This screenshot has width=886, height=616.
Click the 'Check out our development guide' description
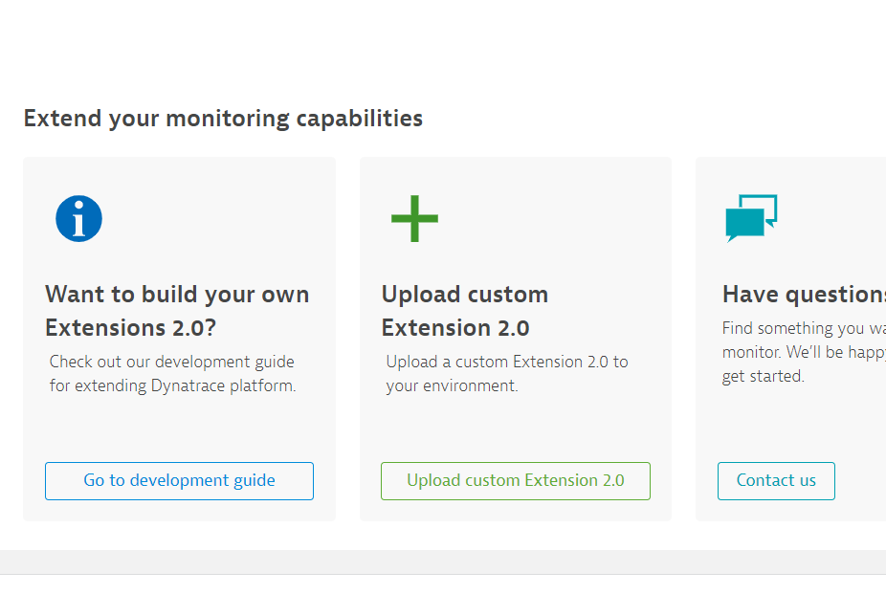point(173,374)
